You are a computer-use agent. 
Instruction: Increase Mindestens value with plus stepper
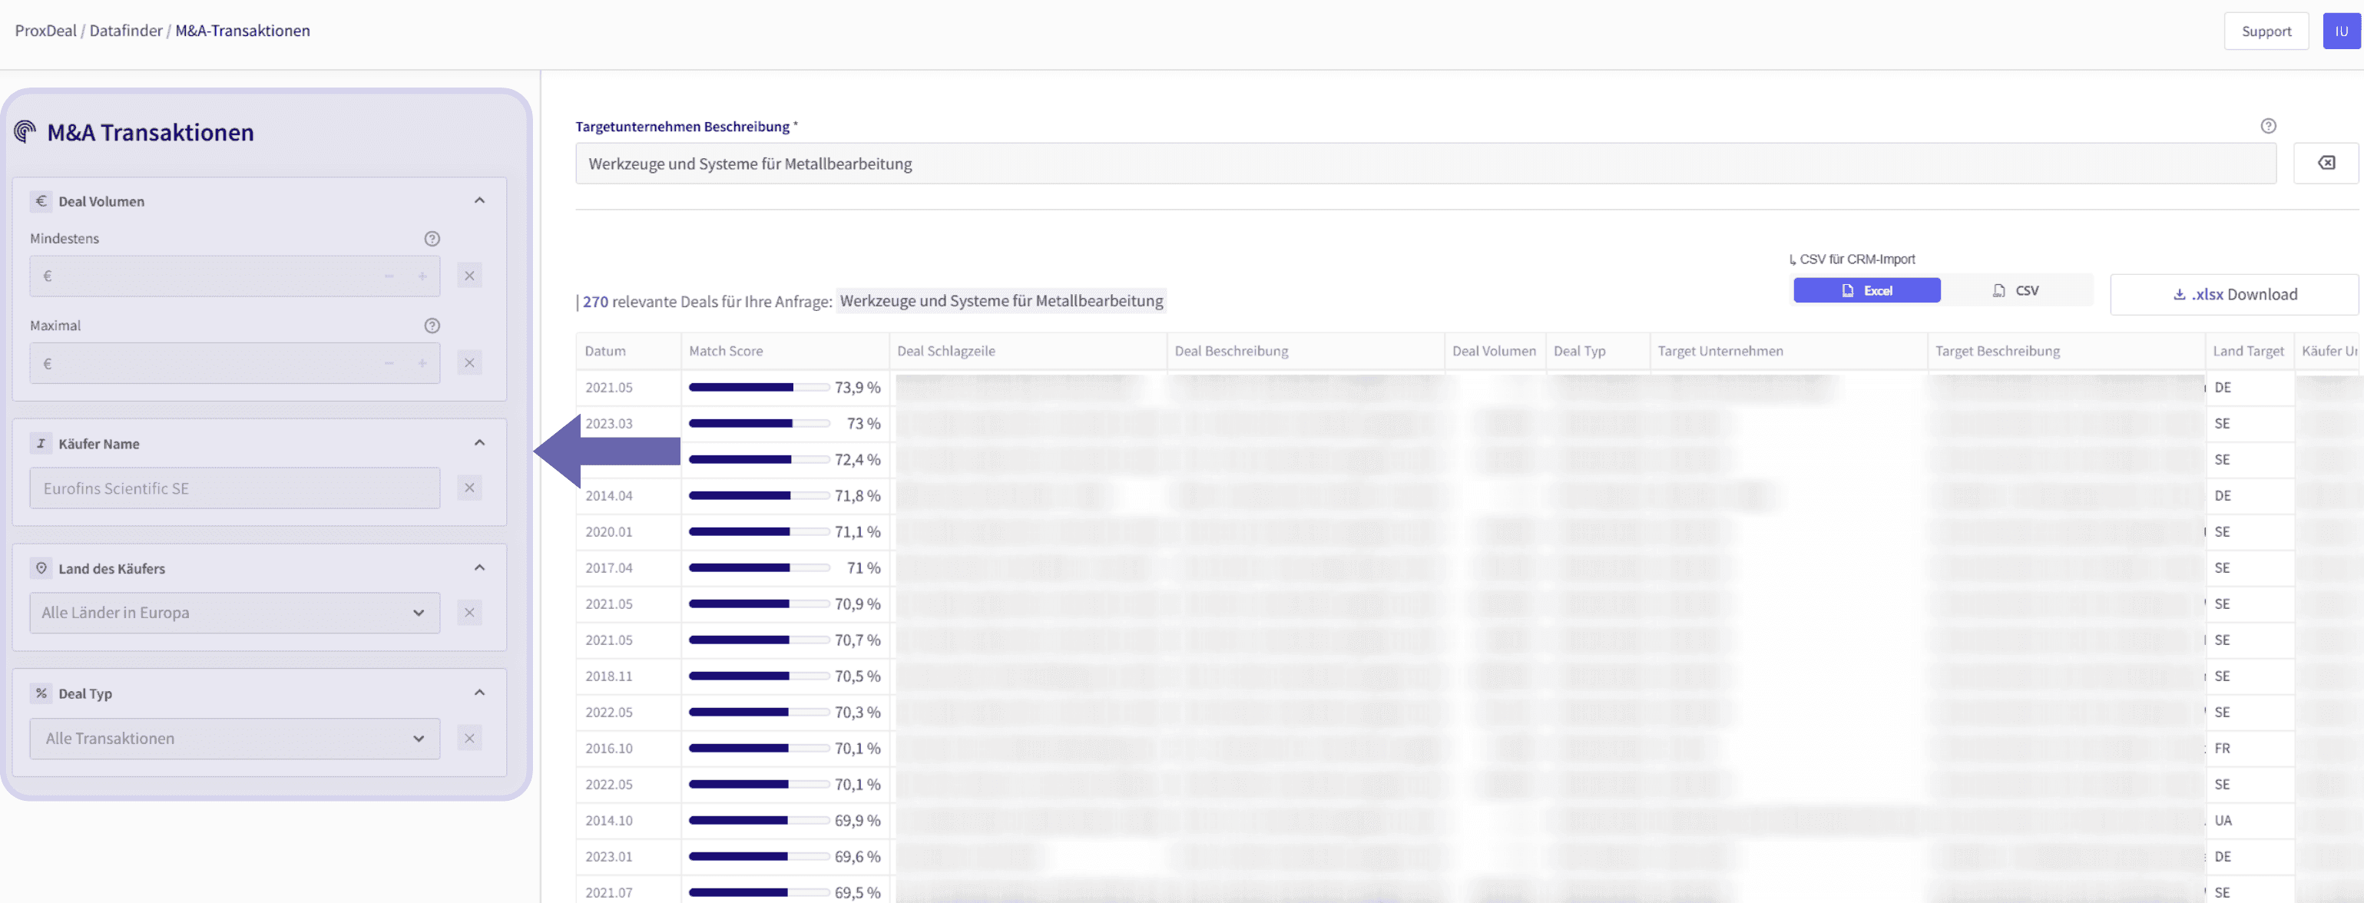tap(422, 276)
